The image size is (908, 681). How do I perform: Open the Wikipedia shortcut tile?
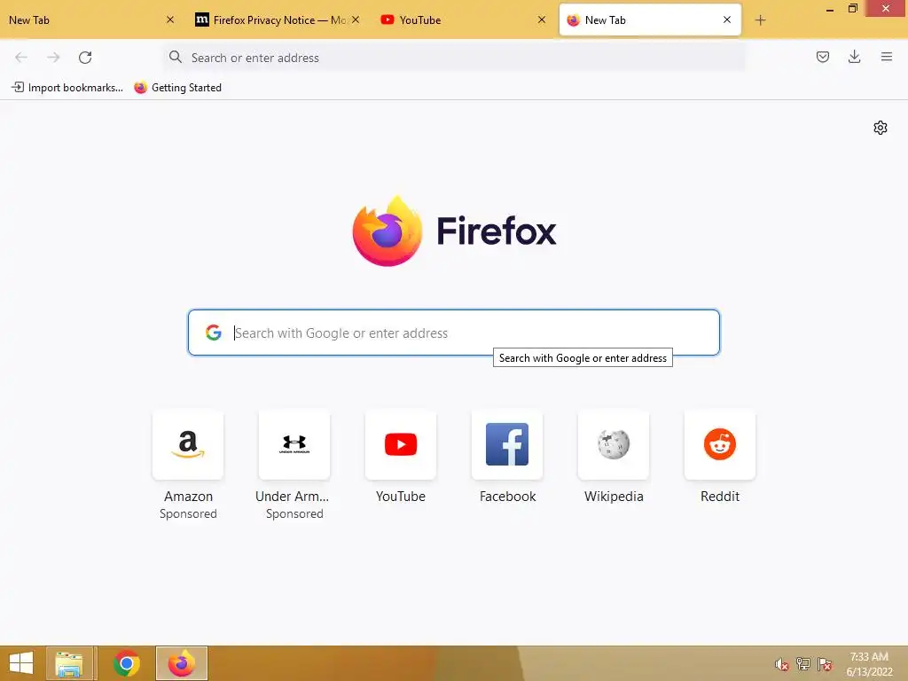(614, 445)
